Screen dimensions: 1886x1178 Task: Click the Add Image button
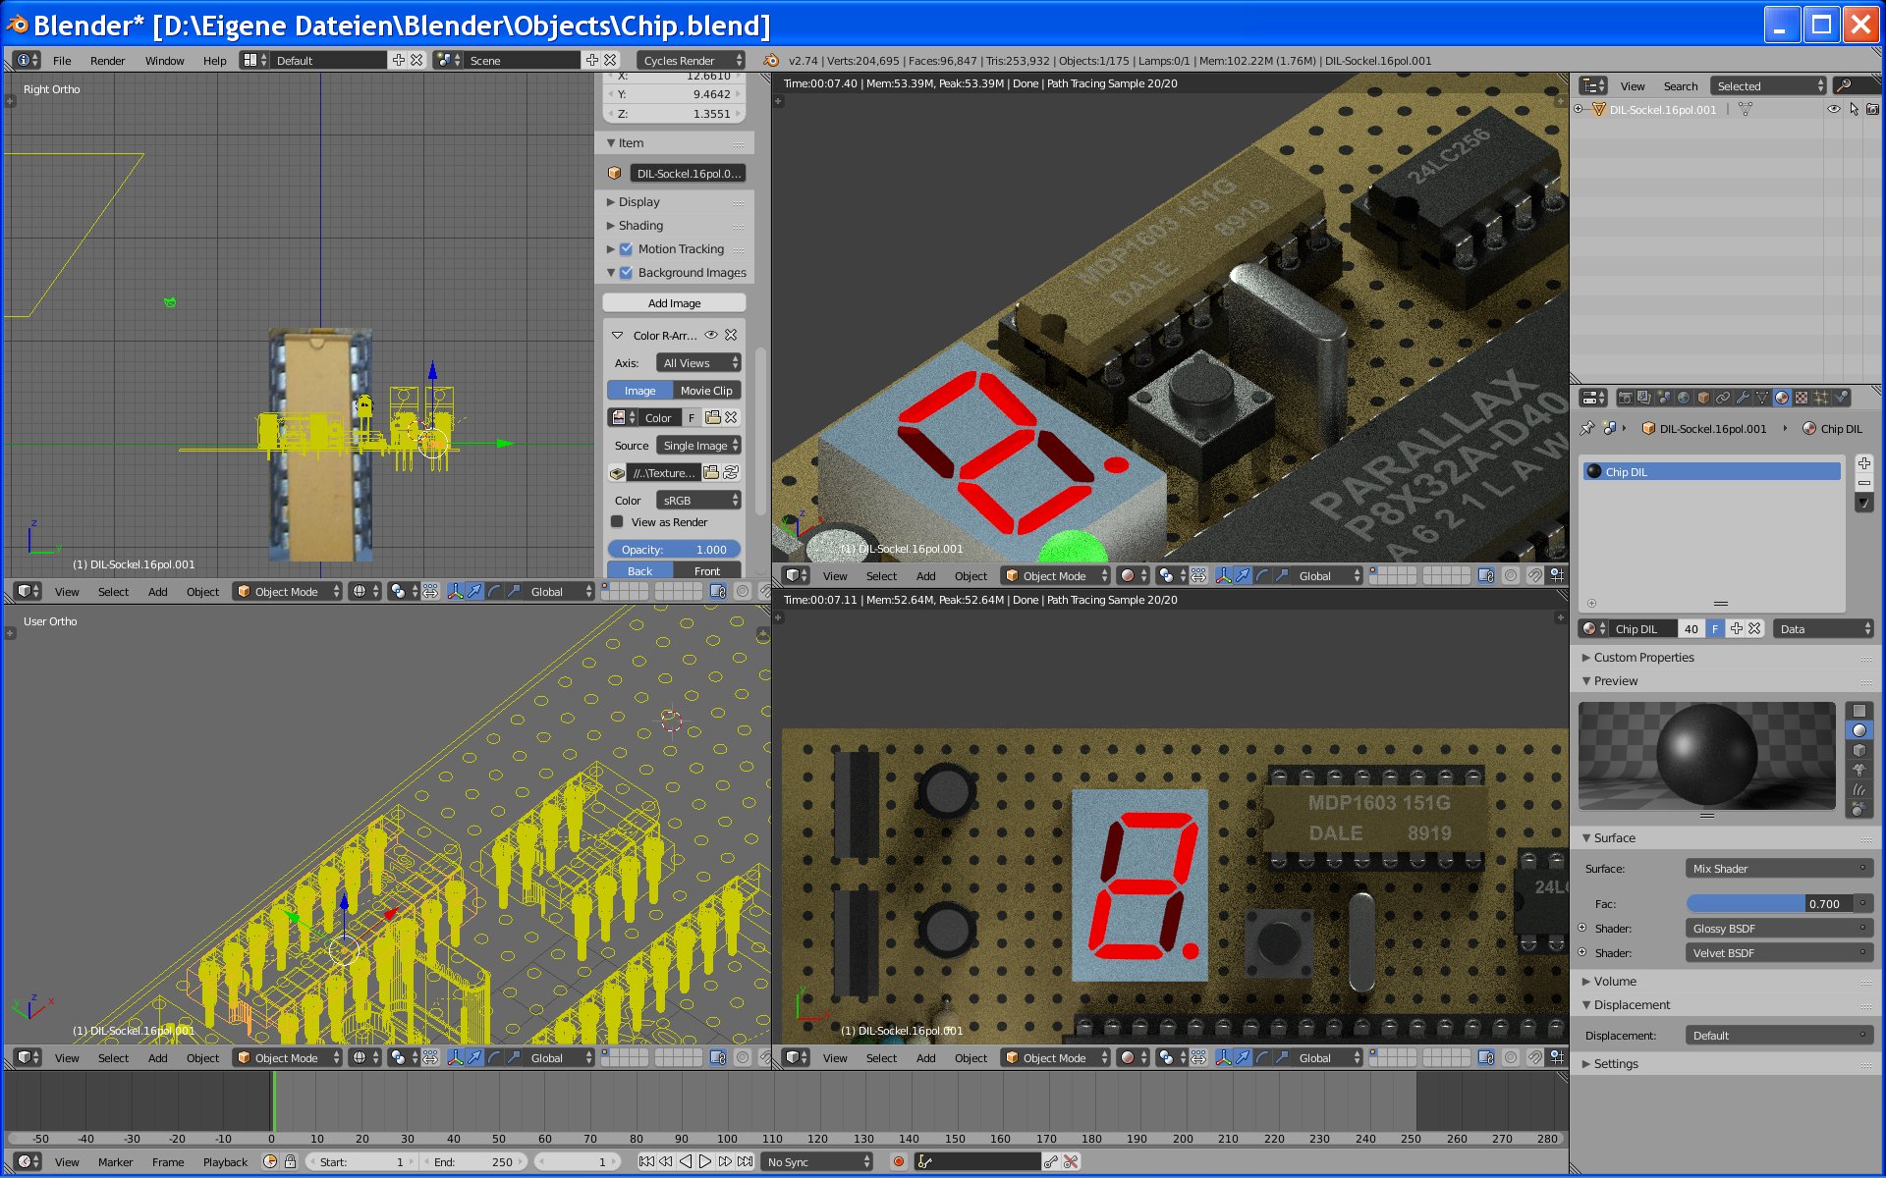pyautogui.click(x=674, y=303)
